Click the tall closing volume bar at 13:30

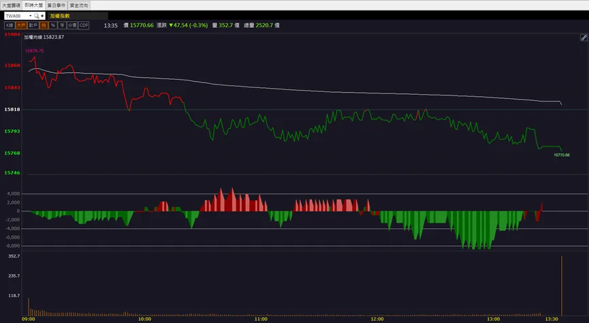562,286
